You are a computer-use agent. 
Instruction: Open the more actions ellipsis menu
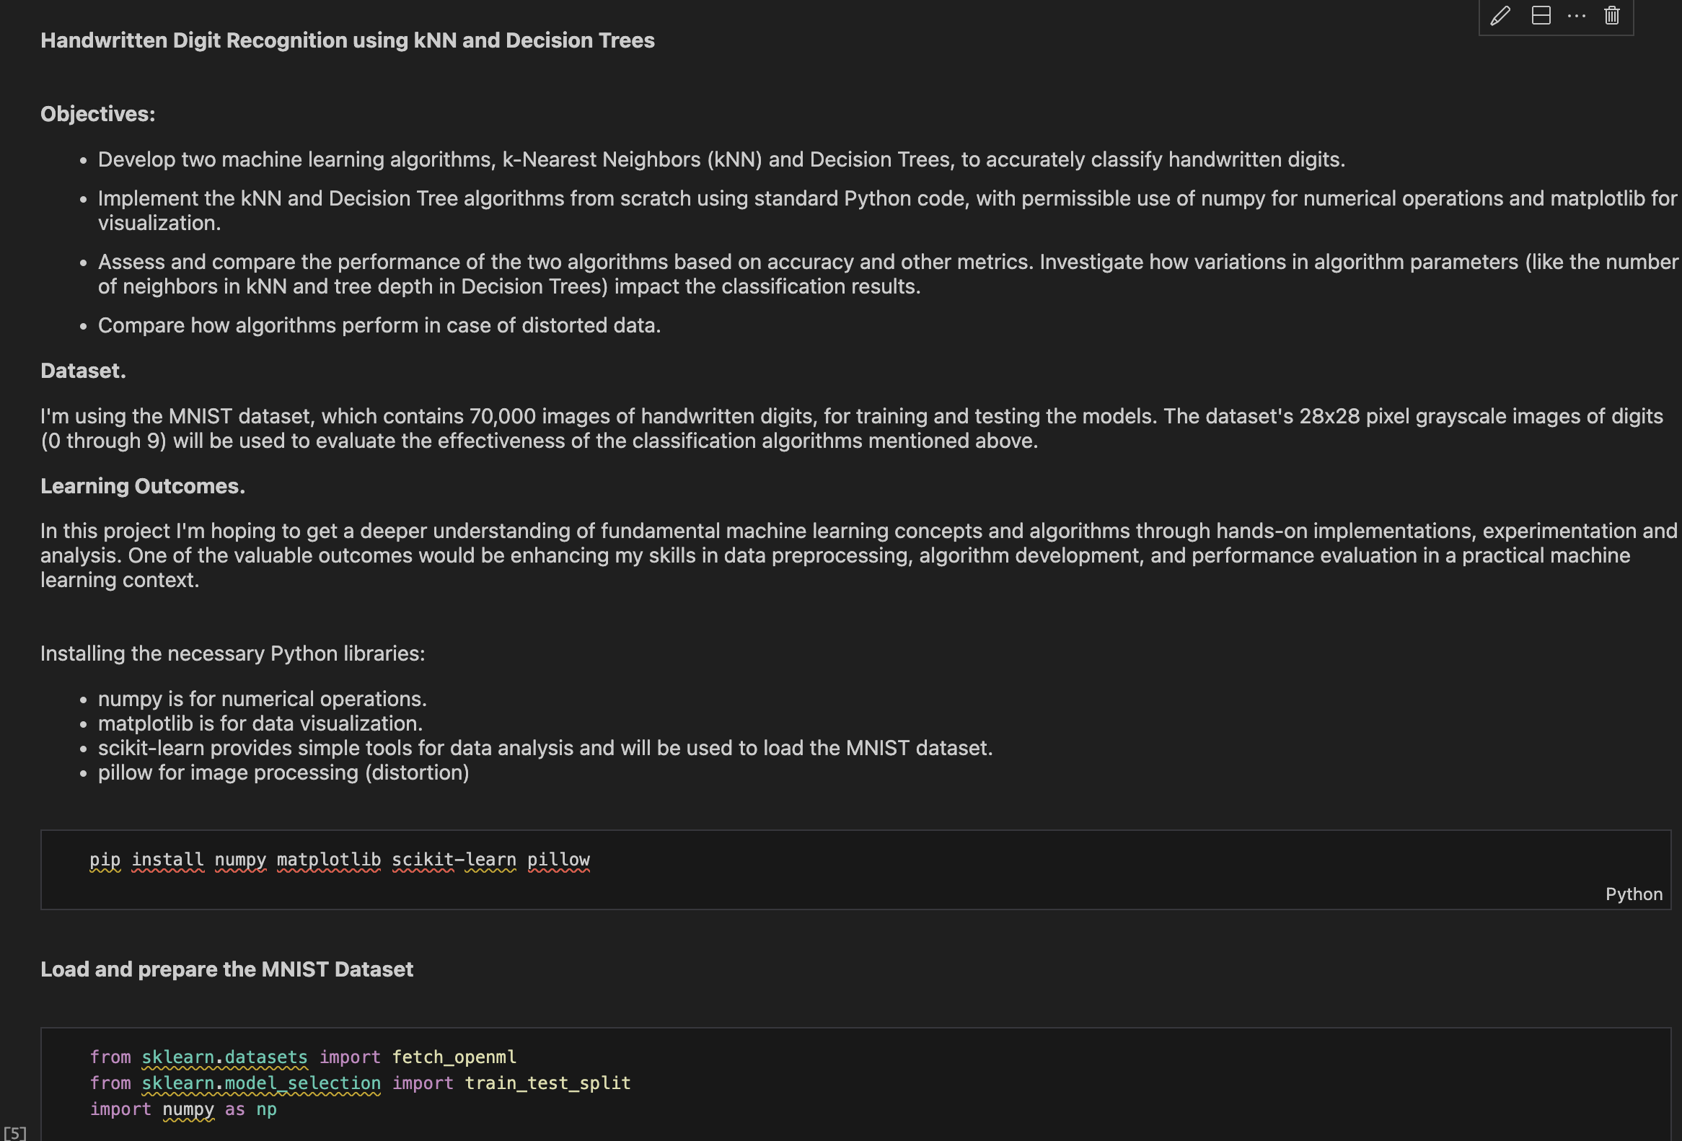pyautogui.click(x=1576, y=15)
